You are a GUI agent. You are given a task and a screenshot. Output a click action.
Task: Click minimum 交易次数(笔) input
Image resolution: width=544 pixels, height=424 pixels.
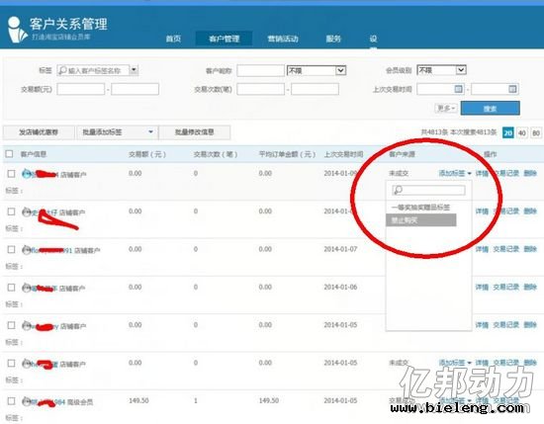click(260, 89)
